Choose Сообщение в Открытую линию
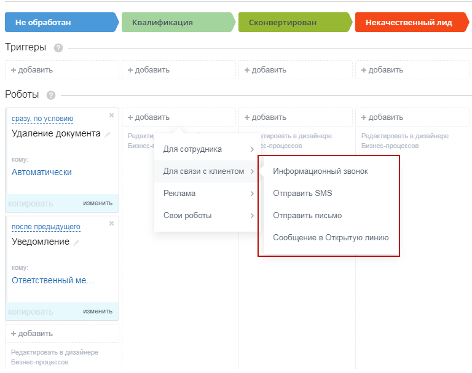 coord(331,238)
